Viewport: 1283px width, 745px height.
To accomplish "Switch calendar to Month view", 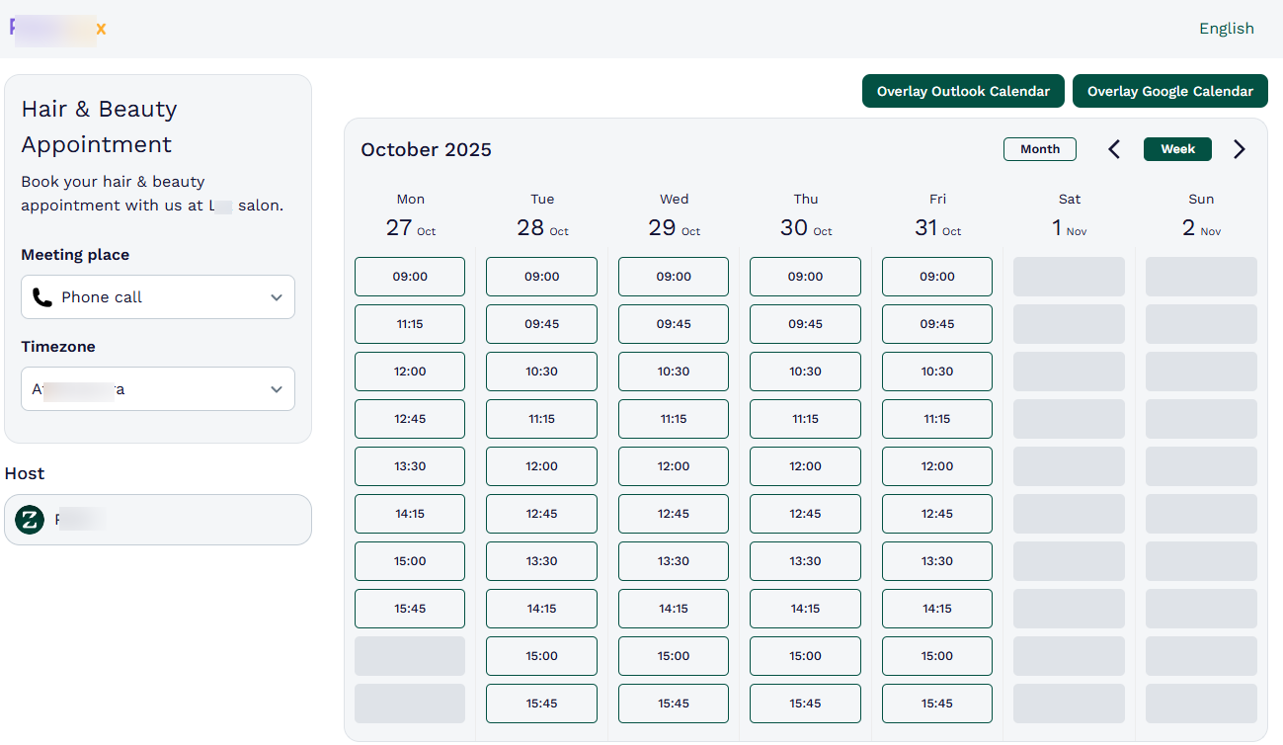I will (x=1039, y=148).
